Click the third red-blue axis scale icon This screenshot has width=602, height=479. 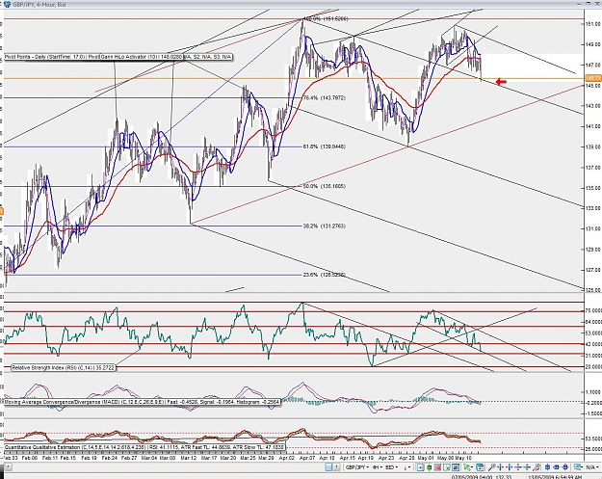(x=519, y=467)
